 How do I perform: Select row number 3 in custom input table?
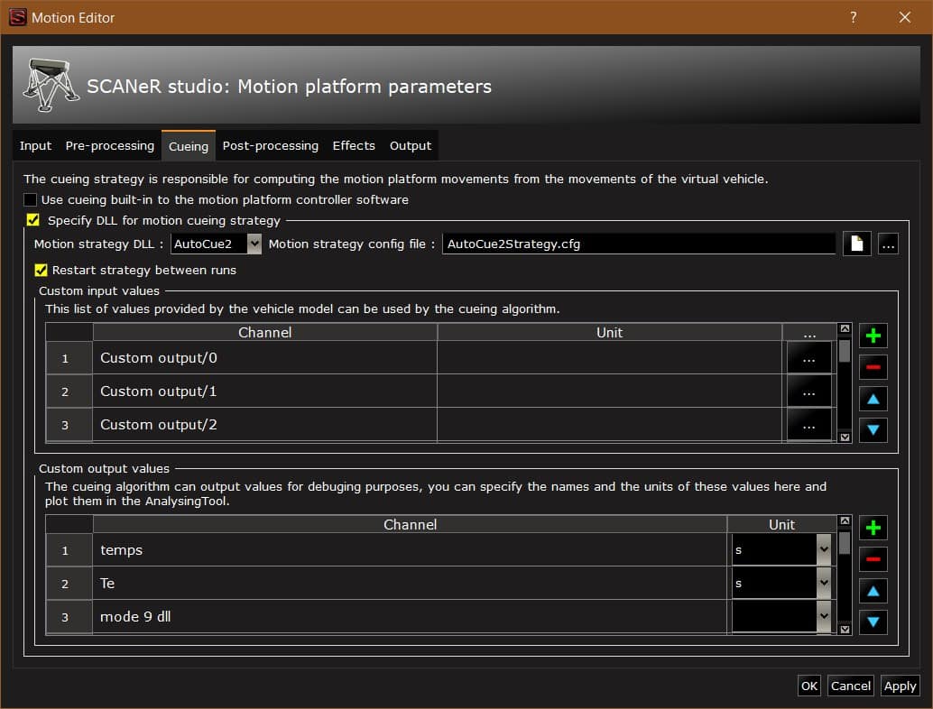[69, 425]
